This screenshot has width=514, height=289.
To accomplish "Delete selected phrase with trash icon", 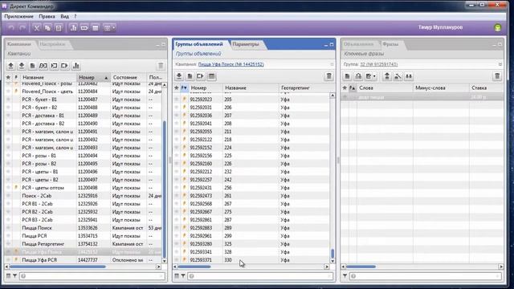I will [x=497, y=76].
